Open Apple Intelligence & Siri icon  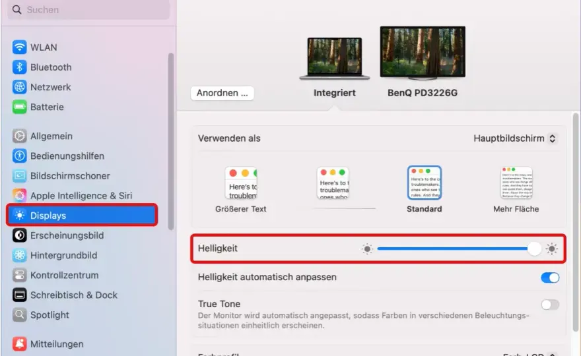click(19, 195)
